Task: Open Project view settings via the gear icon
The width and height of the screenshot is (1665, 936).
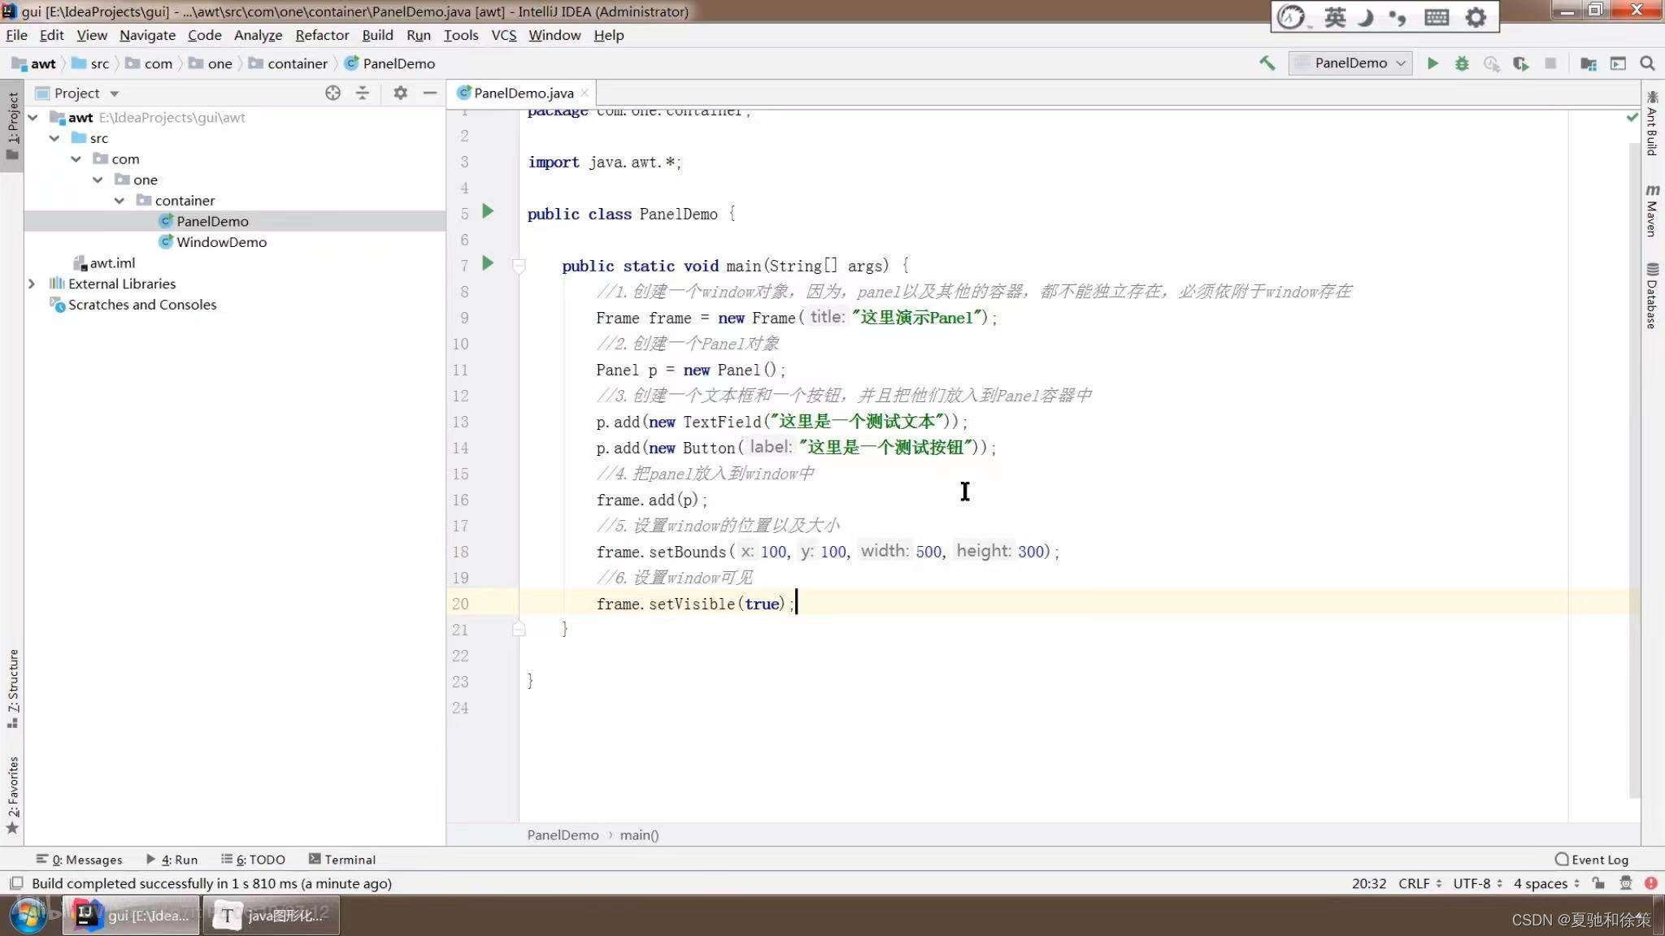Action: pos(400,93)
